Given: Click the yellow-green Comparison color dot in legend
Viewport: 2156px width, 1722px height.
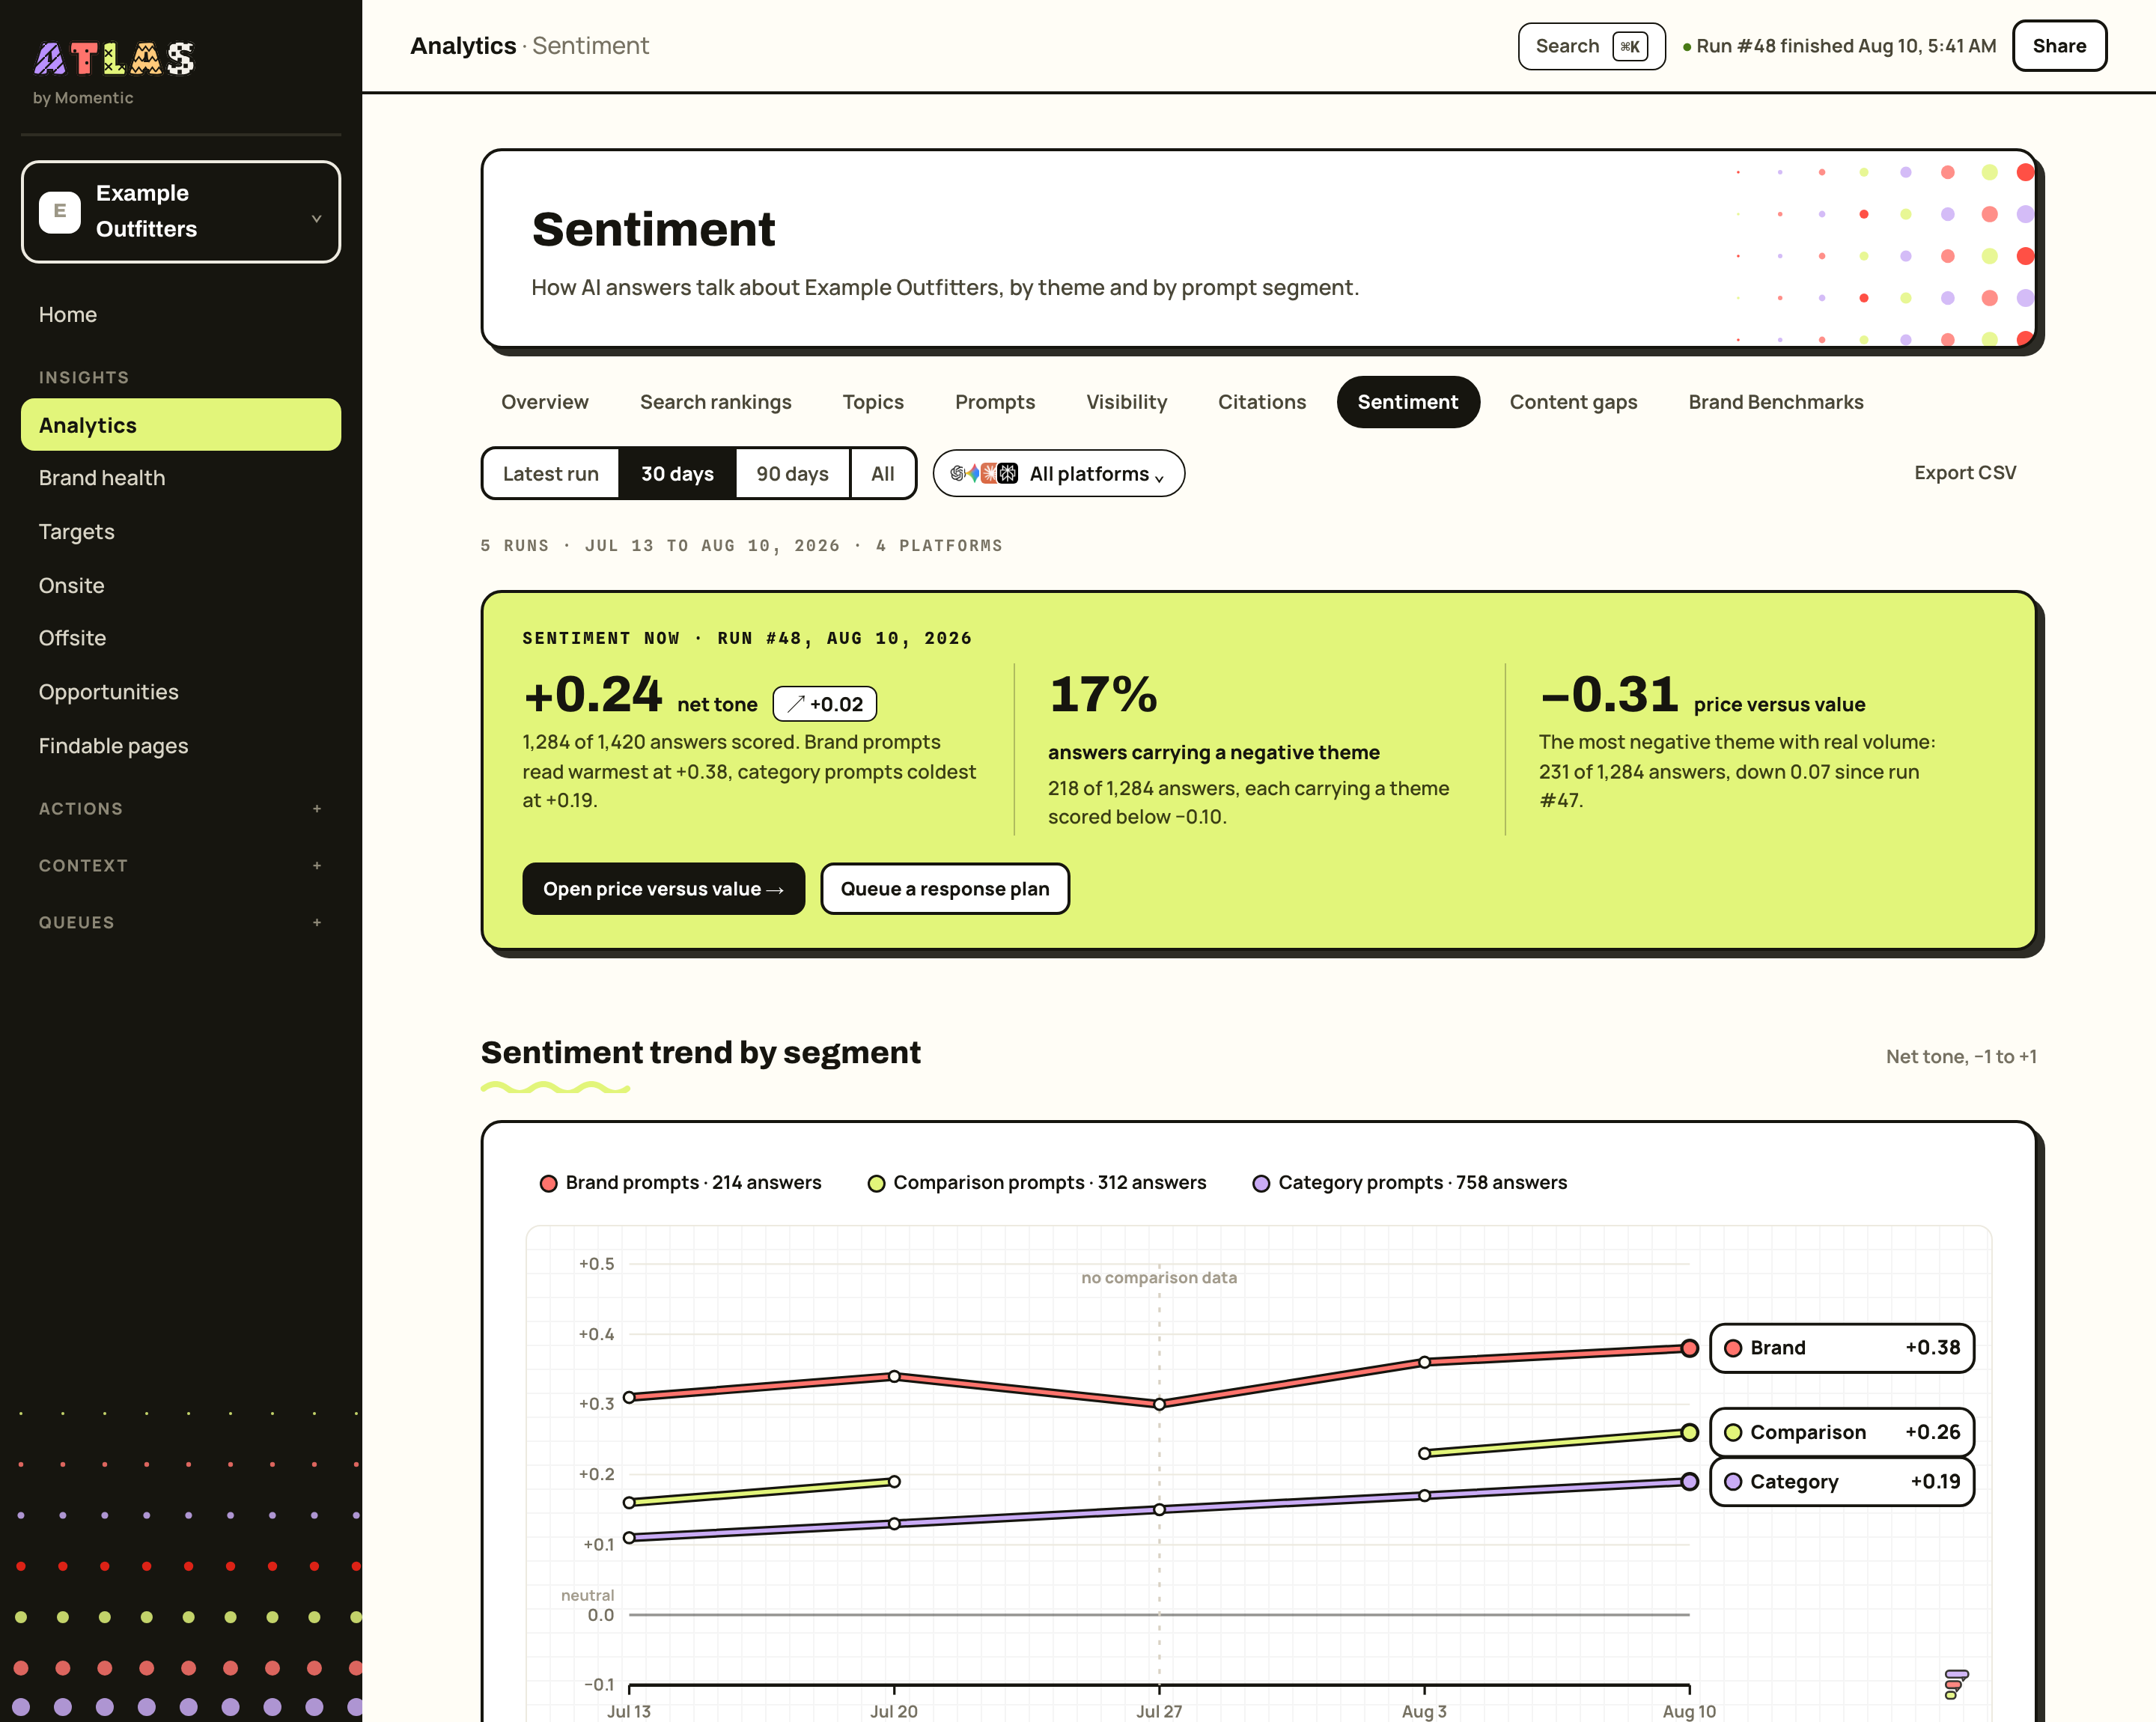Looking at the screenshot, I should pyautogui.click(x=876, y=1184).
